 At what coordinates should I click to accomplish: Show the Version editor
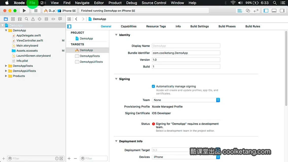point(256,11)
